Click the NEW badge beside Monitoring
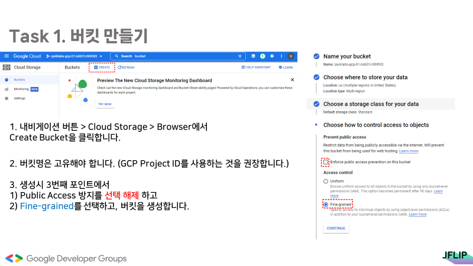Screen dimensions: 473x266 34,89
